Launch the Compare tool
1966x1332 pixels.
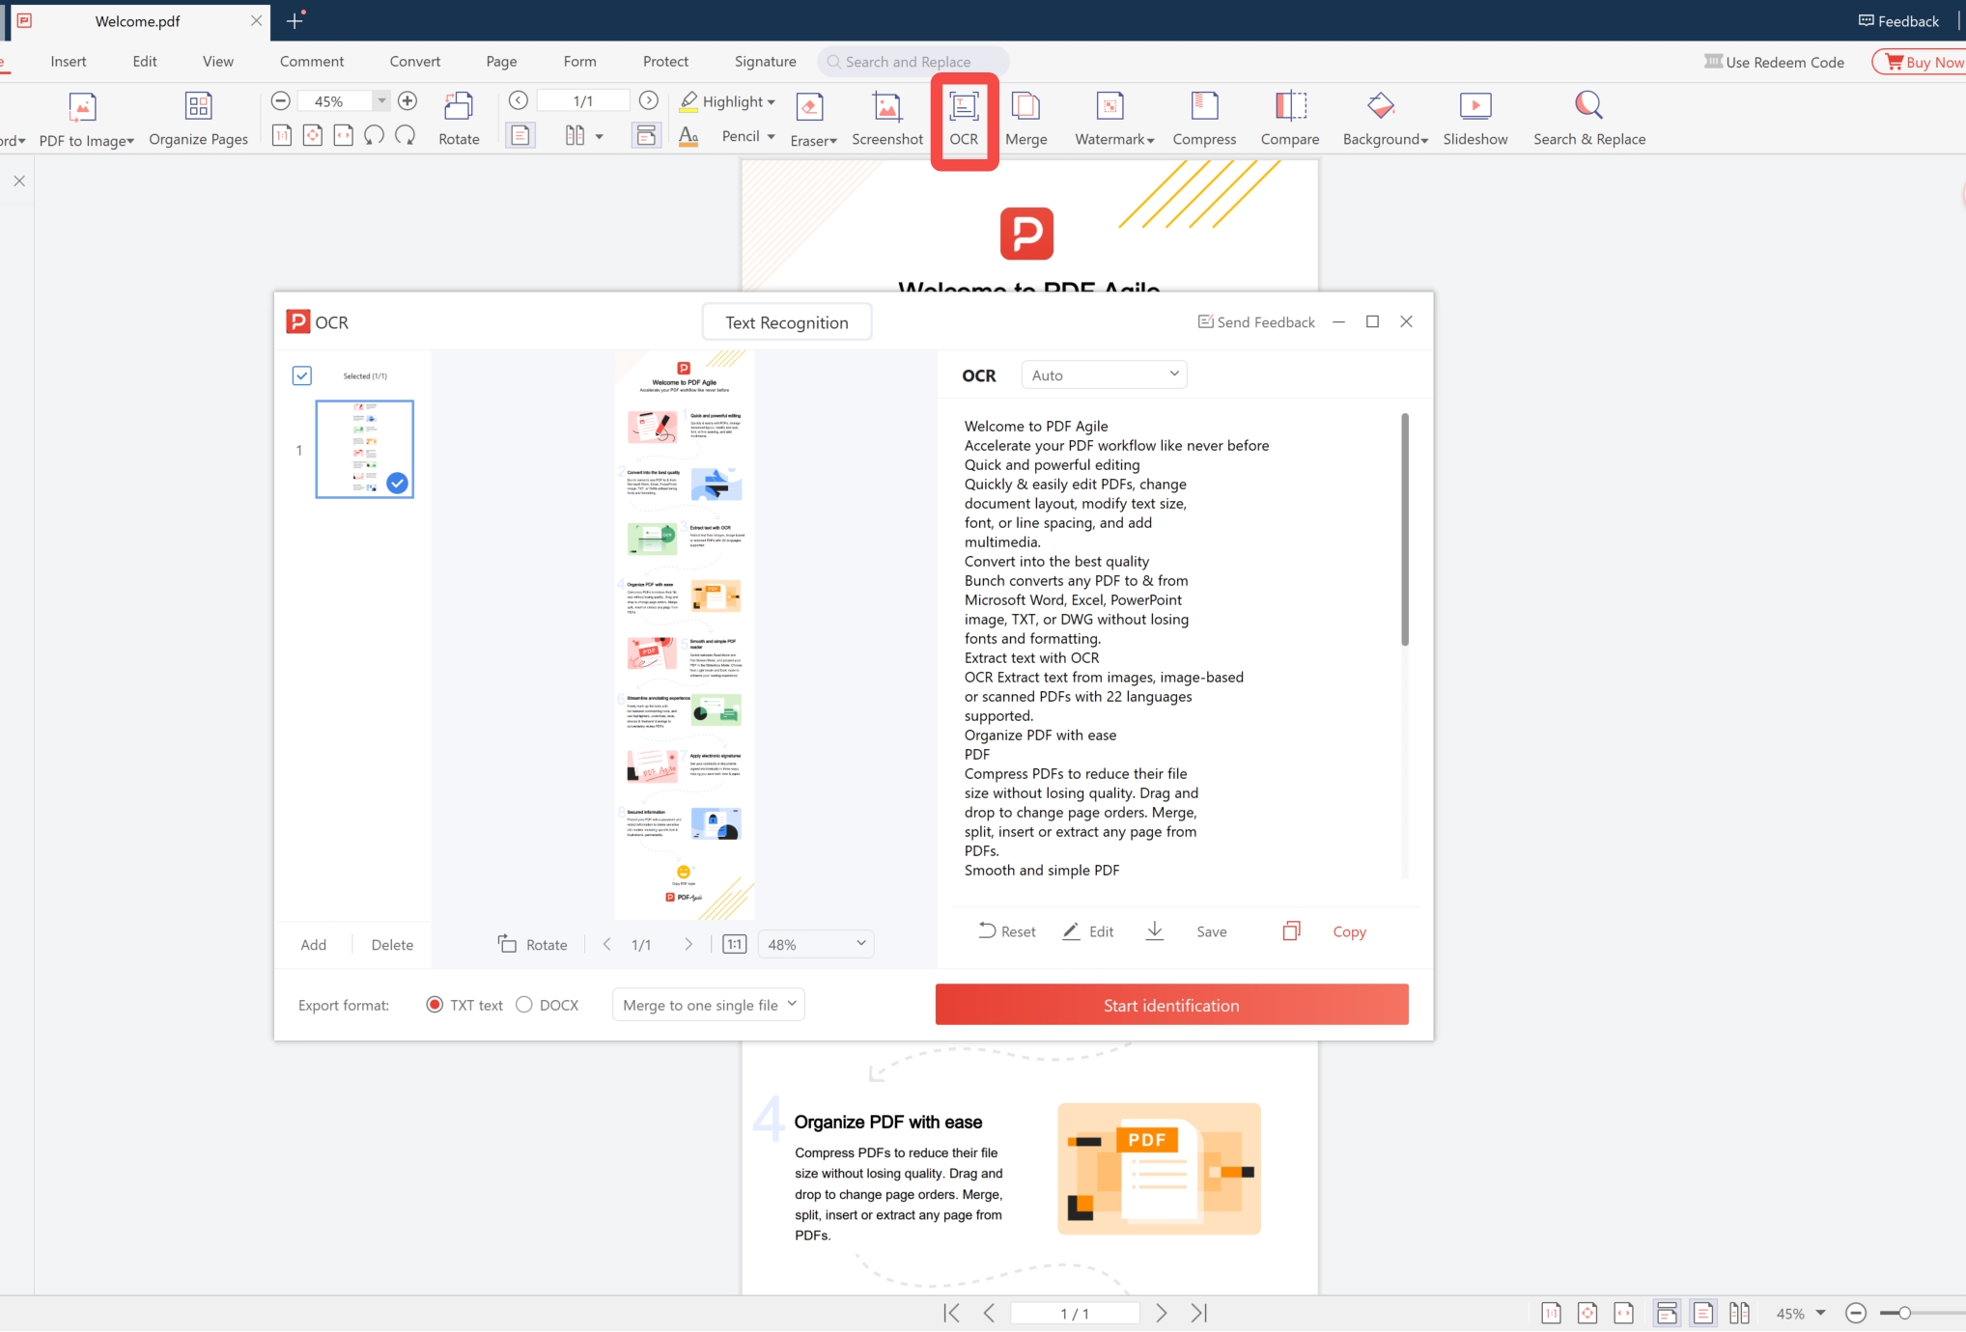1290,120
